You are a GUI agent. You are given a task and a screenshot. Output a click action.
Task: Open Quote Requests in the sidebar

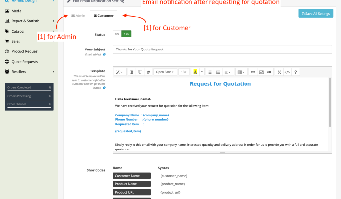[x=24, y=62]
